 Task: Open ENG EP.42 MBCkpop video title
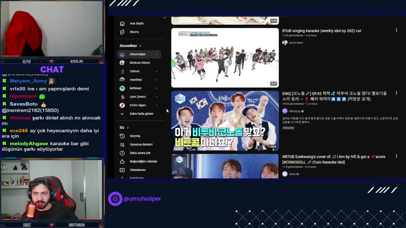pyautogui.click(x=335, y=96)
